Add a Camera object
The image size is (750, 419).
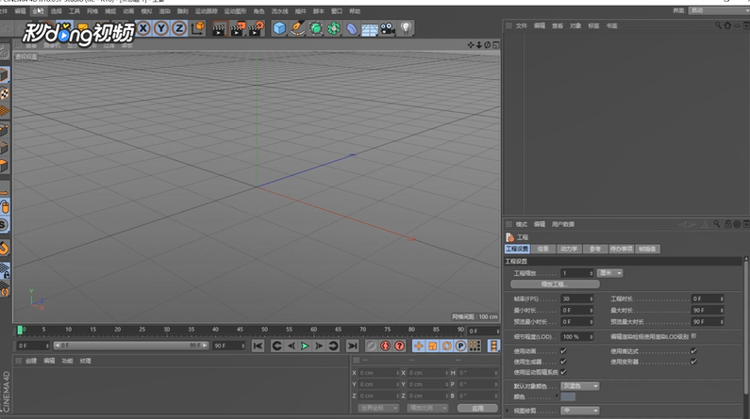tap(388, 28)
